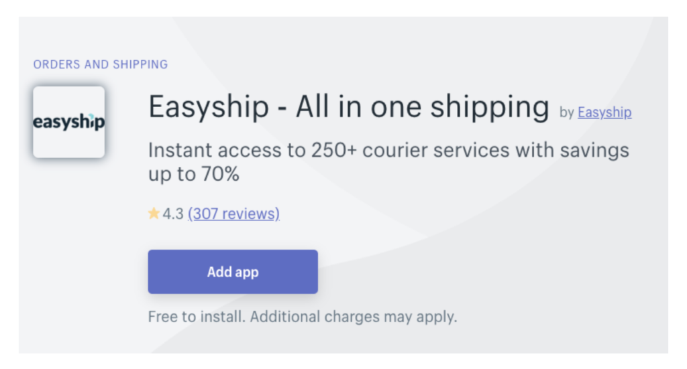Open the Orders and Shipping category

101,65
